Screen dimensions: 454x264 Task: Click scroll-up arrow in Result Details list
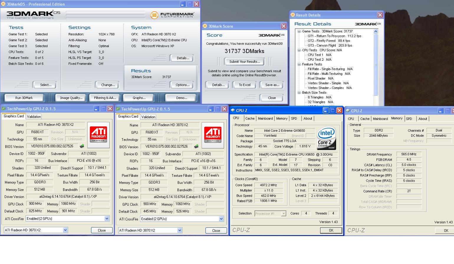[376, 31]
